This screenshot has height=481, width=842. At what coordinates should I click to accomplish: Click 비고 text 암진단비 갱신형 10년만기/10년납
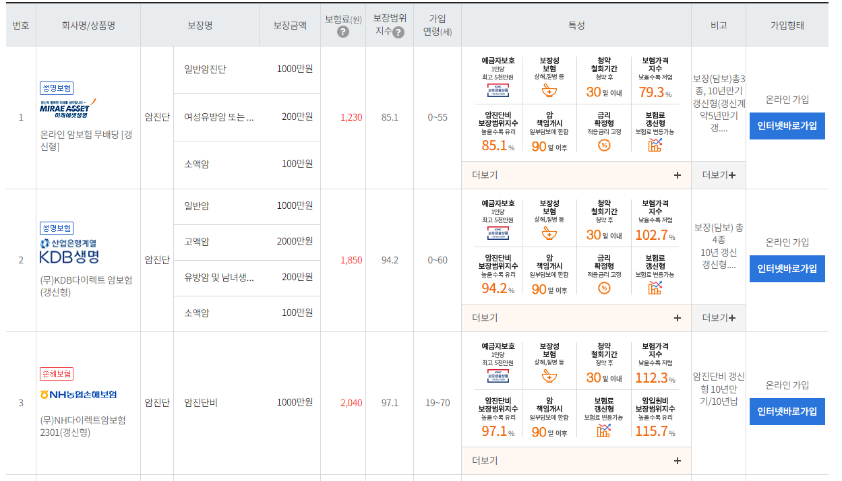coord(719,389)
